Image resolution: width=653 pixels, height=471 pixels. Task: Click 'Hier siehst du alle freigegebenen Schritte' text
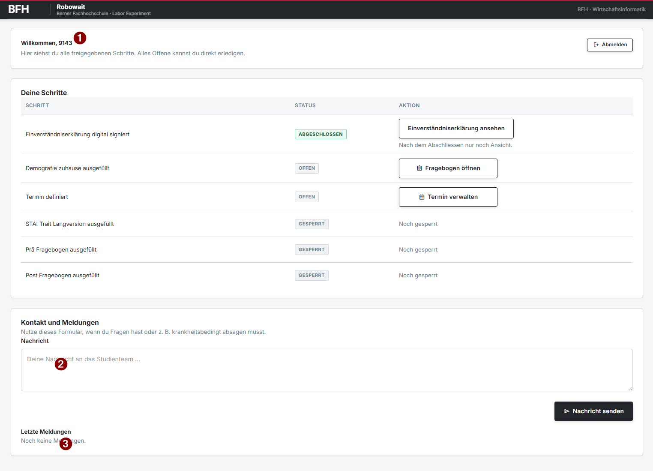[133, 54]
